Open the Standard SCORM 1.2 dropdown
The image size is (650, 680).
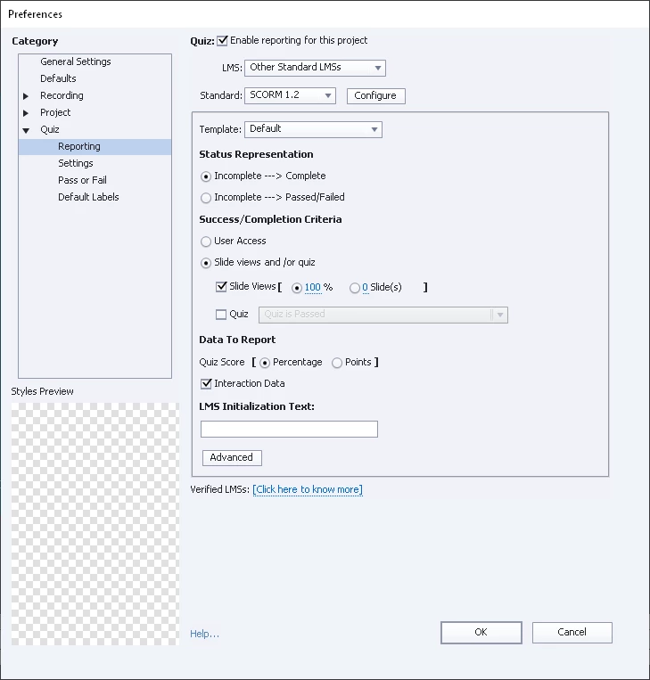pos(291,95)
